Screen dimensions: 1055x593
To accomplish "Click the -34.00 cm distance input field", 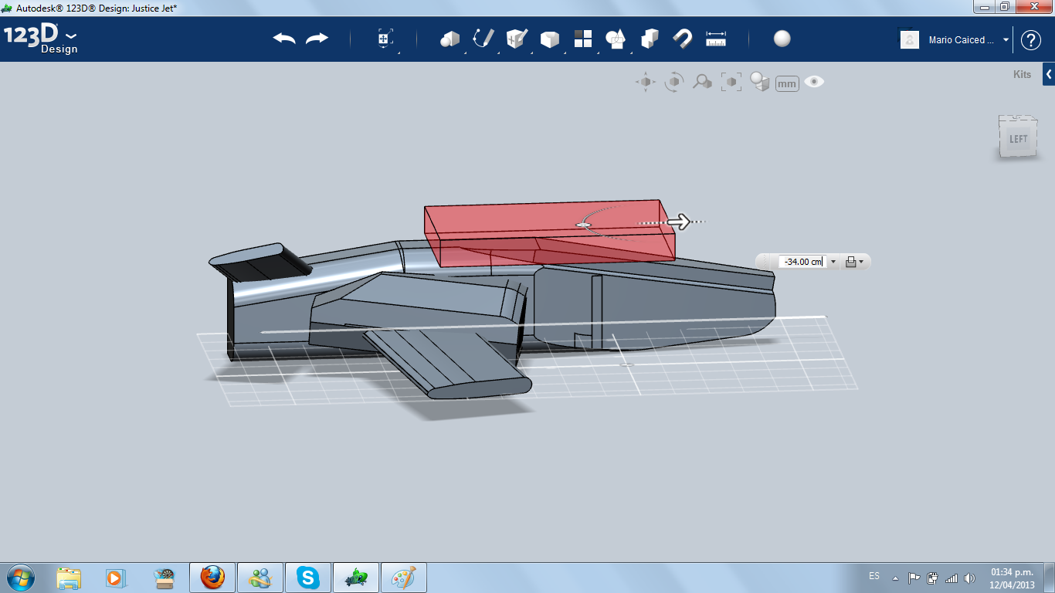I will coord(802,262).
